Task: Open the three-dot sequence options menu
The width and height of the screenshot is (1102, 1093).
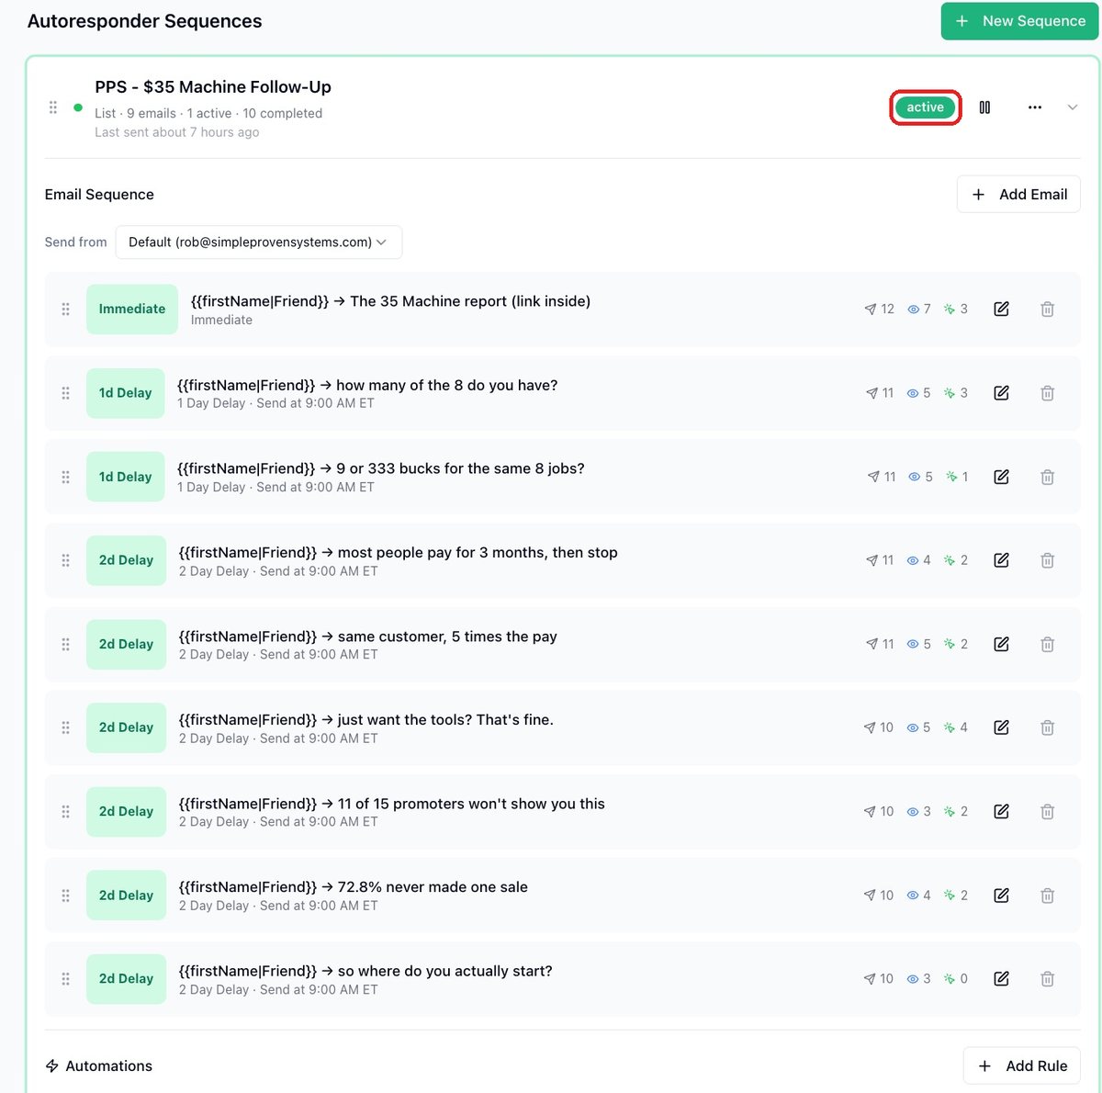Action: (x=1035, y=107)
